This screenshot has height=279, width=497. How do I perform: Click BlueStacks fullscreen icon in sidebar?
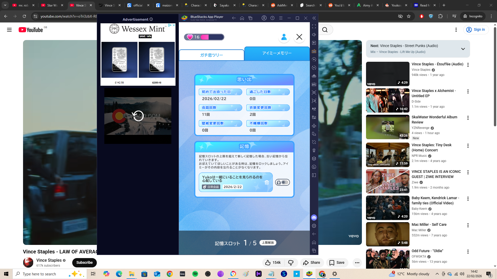coord(314,26)
